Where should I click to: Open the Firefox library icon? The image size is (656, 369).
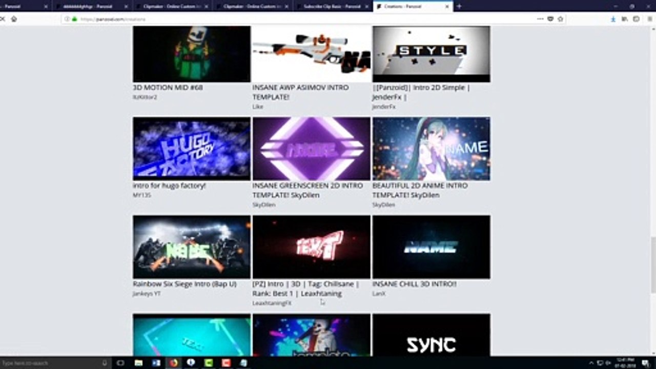coord(625,19)
